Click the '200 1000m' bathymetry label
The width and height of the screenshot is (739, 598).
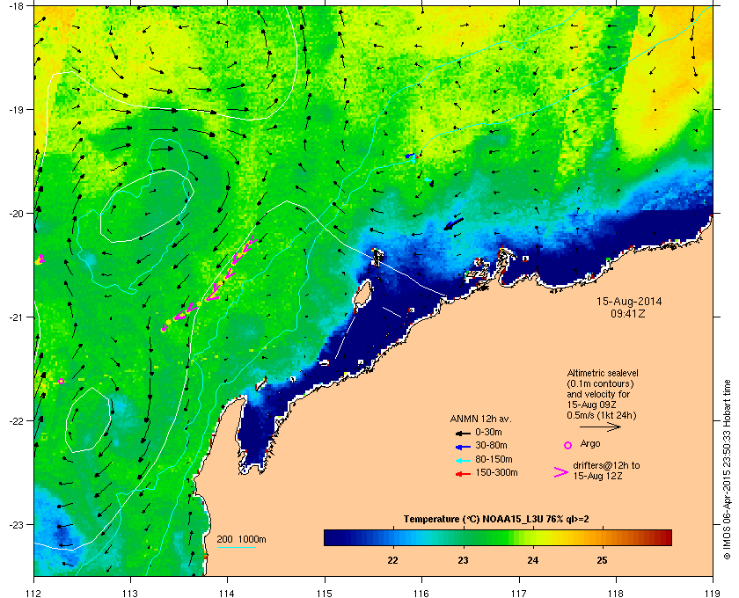(241, 540)
